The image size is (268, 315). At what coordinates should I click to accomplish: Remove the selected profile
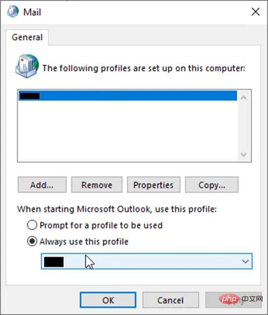97,185
